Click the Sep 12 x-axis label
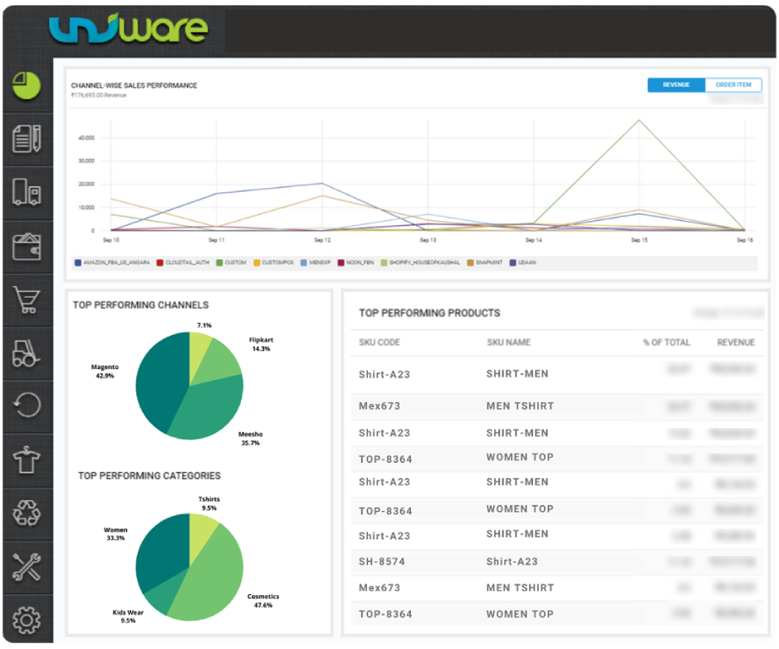The image size is (779, 649). coord(322,240)
